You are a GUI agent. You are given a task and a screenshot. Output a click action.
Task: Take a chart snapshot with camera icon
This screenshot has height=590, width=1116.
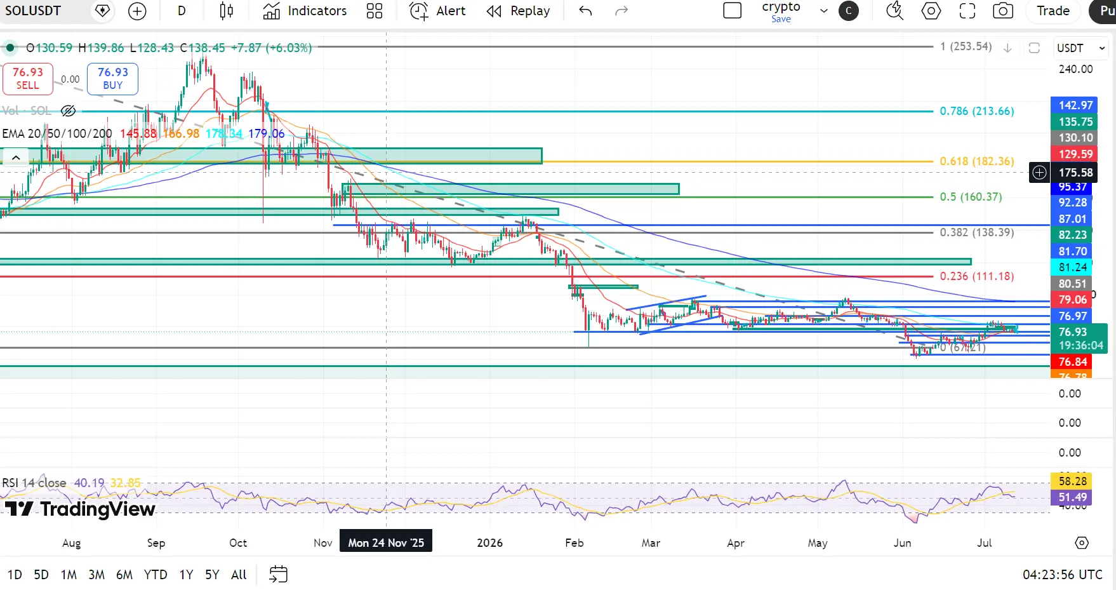click(x=1003, y=11)
